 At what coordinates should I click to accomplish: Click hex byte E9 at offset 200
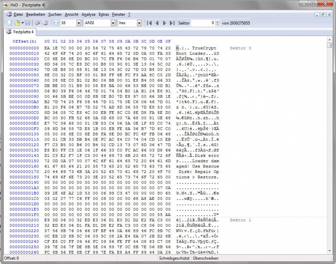tap(47, 220)
